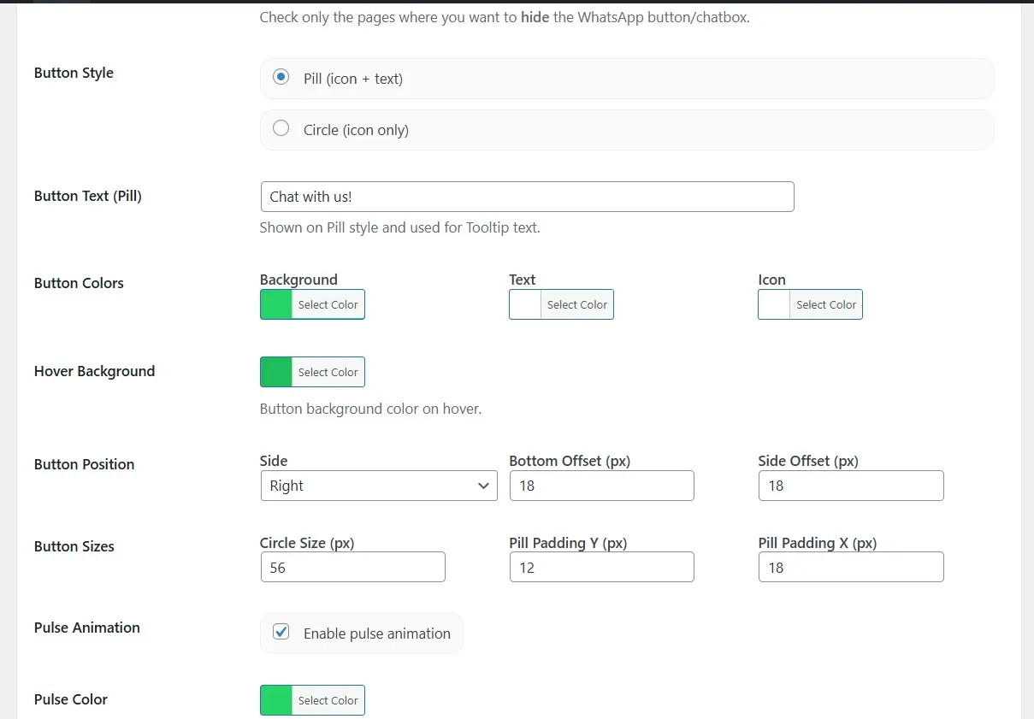This screenshot has width=1034, height=719.
Task: Click the Pulse Color green swatch
Action: click(276, 700)
